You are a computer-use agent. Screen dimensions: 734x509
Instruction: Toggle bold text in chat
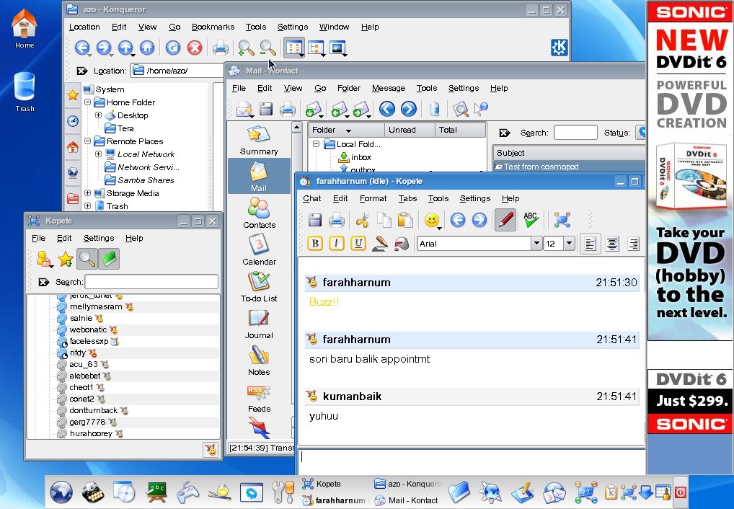pyautogui.click(x=315, y=244)
